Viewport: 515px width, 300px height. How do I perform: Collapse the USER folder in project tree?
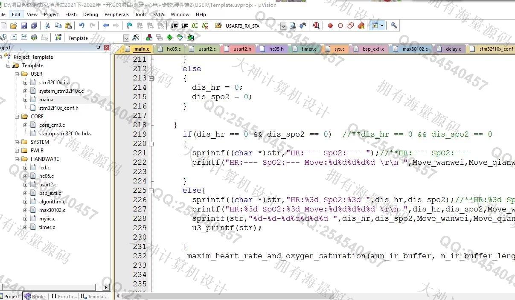(17, 74)
